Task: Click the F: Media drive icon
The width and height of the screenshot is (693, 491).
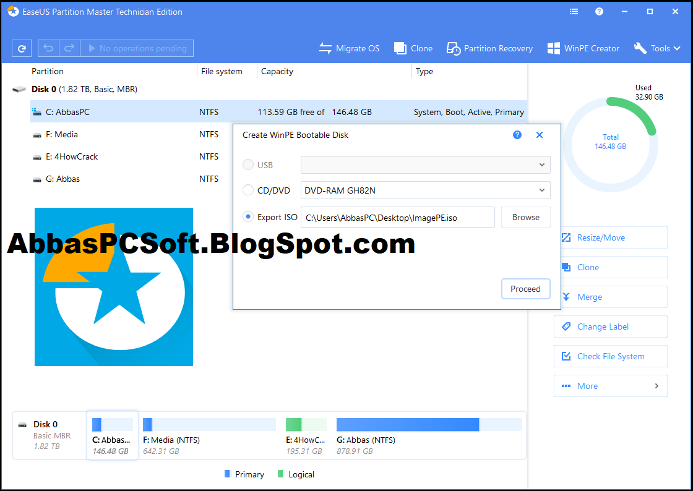Action: 37,135
